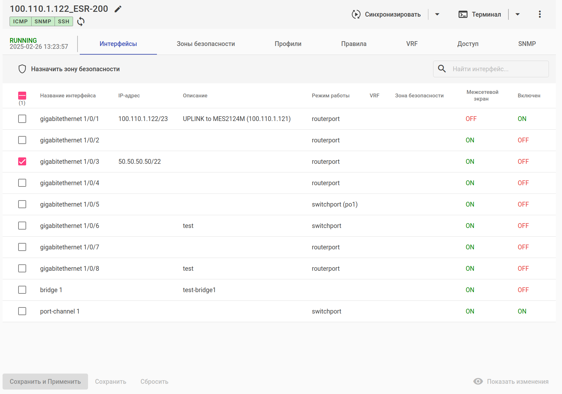Image resolution: width=562 pixels, height=394 pixels.
Task: Click the shield icon for security zone
Action: tap(22, 69)
